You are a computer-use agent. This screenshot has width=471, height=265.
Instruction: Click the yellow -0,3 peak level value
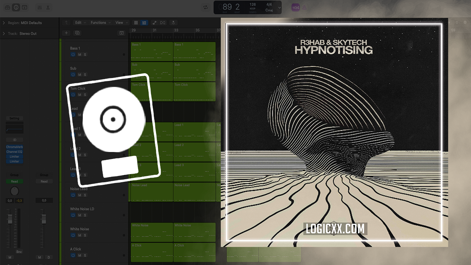(x=18, y=201)
